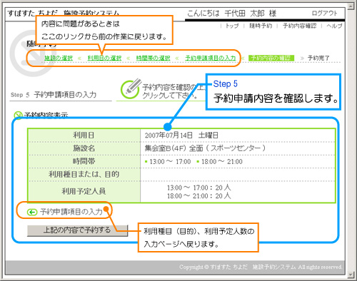
Task: Click the green arrow icon beside 予約内容表示
Action: pos(18,116)
